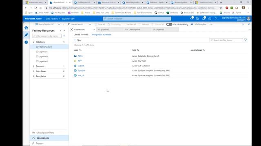Image resolution: width=261 pixels, height=146 pixels.
Task: Click Search to filter items field
Action: pos(226,40)
